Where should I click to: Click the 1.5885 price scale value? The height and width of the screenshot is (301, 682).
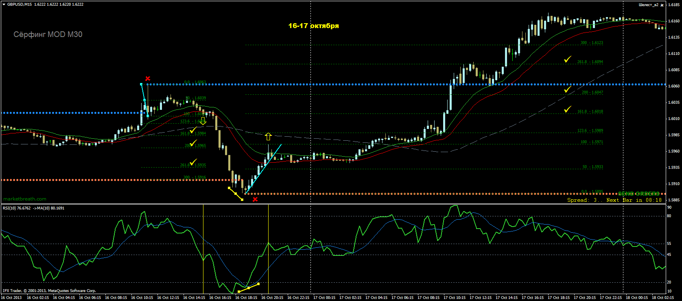pyautogui.click(x=674, y=200)
